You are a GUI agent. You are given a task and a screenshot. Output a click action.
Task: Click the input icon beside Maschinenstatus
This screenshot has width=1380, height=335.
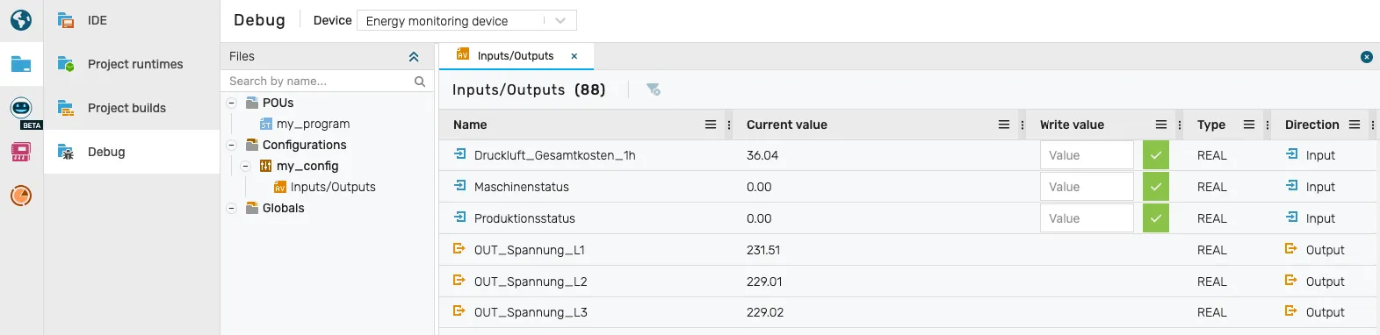(459, 186)
